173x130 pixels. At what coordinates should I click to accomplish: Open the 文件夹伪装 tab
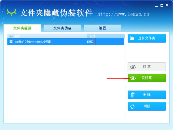coord(62,28)
